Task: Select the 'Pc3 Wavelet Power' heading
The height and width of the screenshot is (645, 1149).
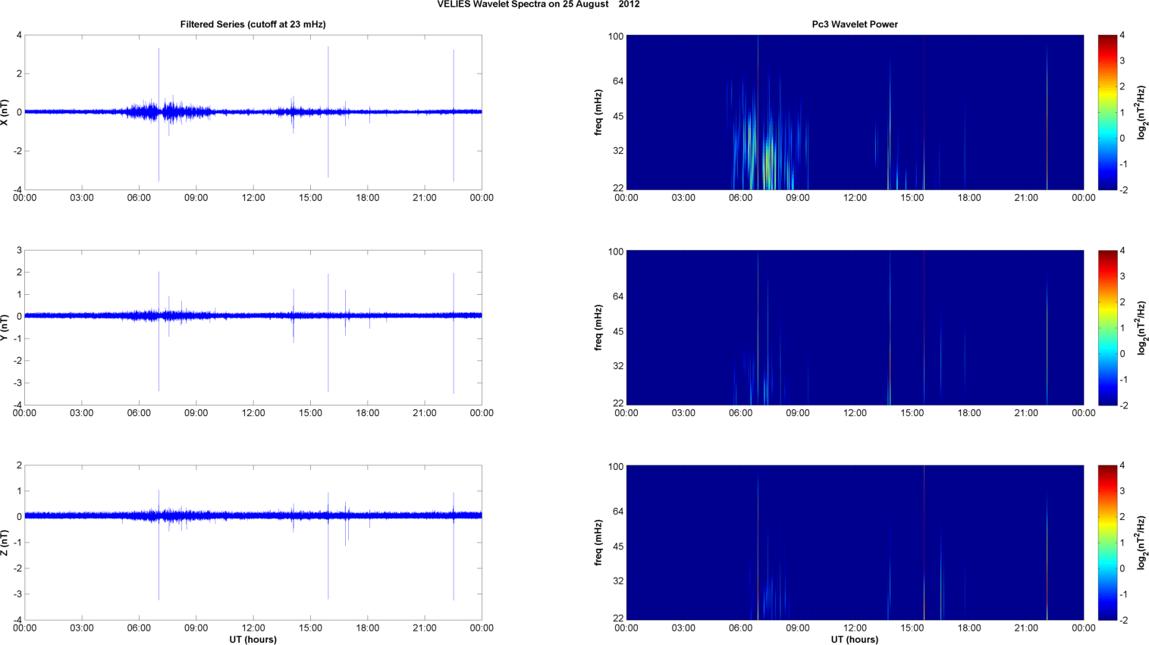Action: (x=855, y=24)
